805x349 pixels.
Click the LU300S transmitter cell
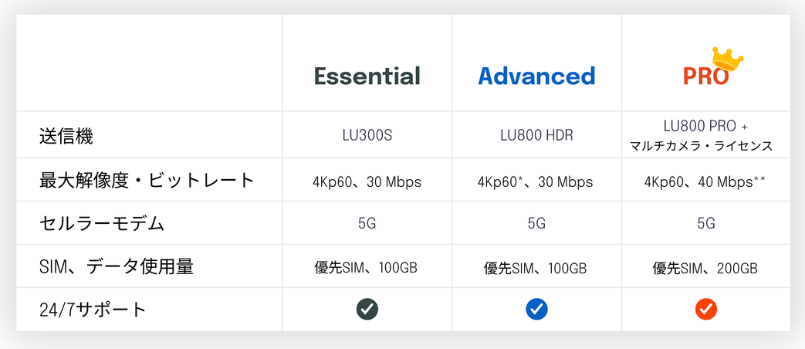coord(367,135)
